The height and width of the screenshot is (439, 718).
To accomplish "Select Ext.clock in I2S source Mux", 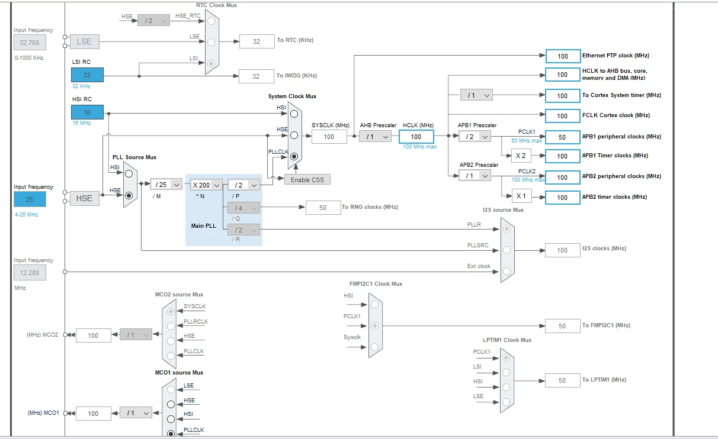I will [507, 271].
